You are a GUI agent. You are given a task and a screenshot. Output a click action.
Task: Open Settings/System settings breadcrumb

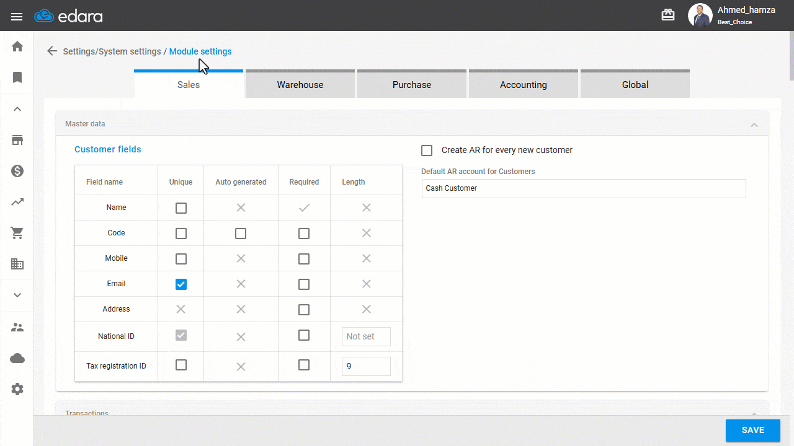(112, 51)
